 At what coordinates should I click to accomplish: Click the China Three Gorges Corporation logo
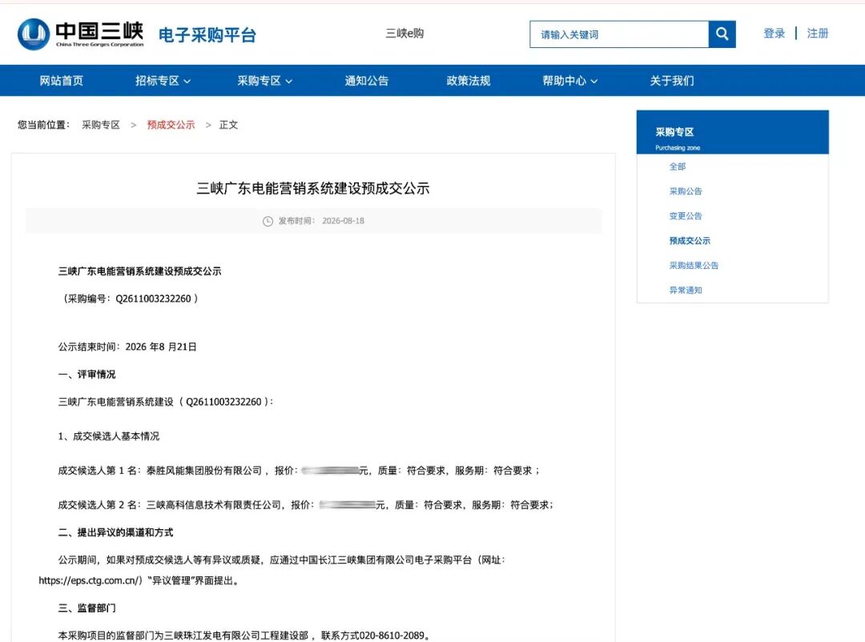point(81,34)
